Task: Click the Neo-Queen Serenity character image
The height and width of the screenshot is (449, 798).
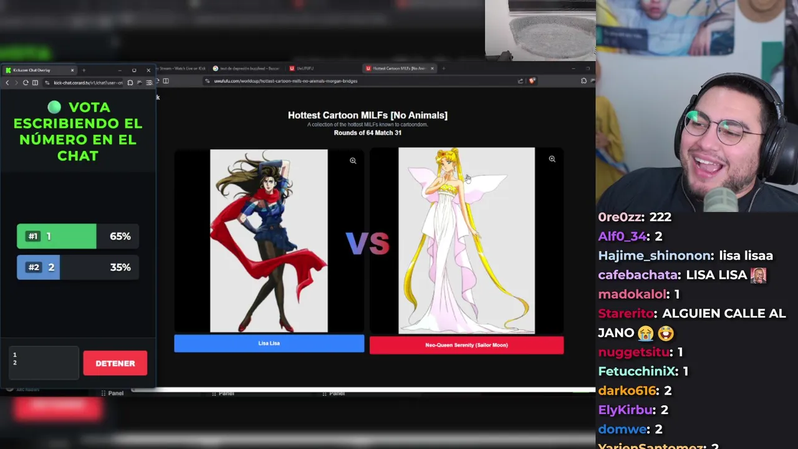Action: click(x=466, y=241)
